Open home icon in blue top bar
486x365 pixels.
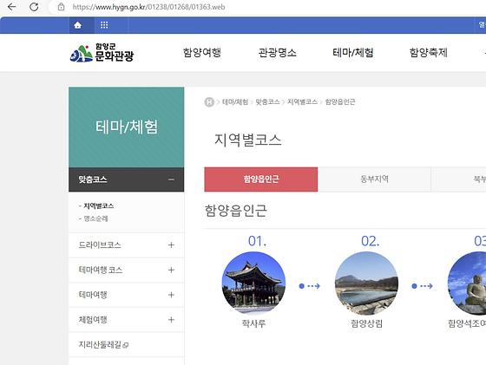[x=78, y=25]
